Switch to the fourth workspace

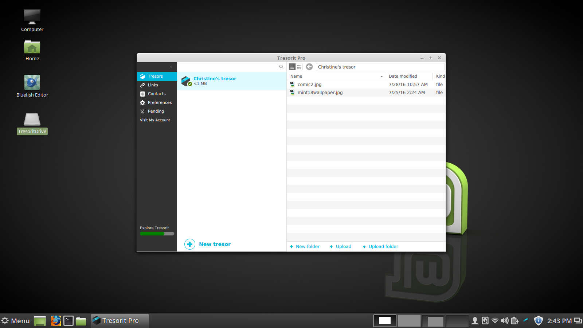pos(457,321)
